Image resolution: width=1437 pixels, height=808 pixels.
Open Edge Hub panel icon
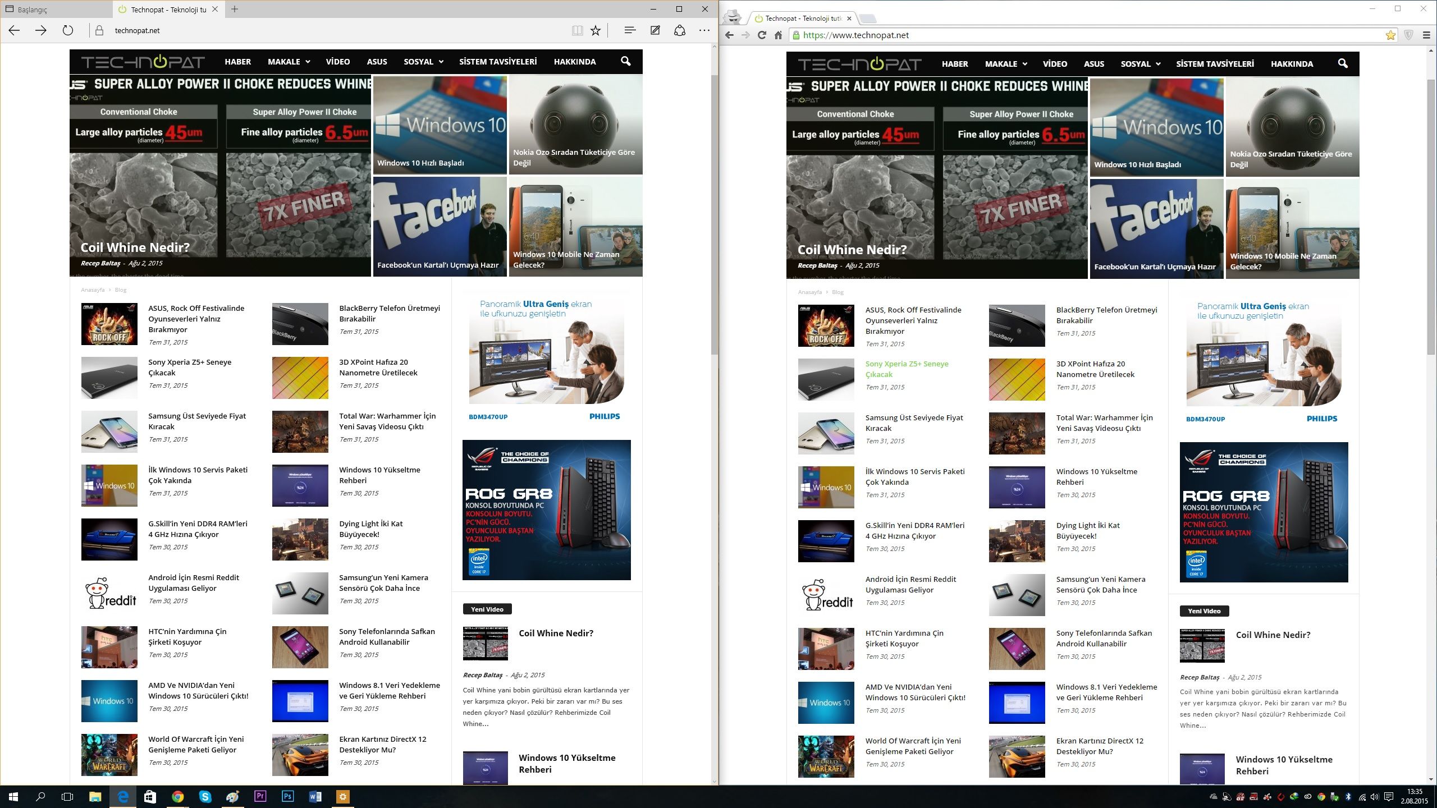630,30
